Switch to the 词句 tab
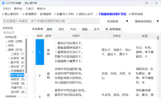 point(61,29)
